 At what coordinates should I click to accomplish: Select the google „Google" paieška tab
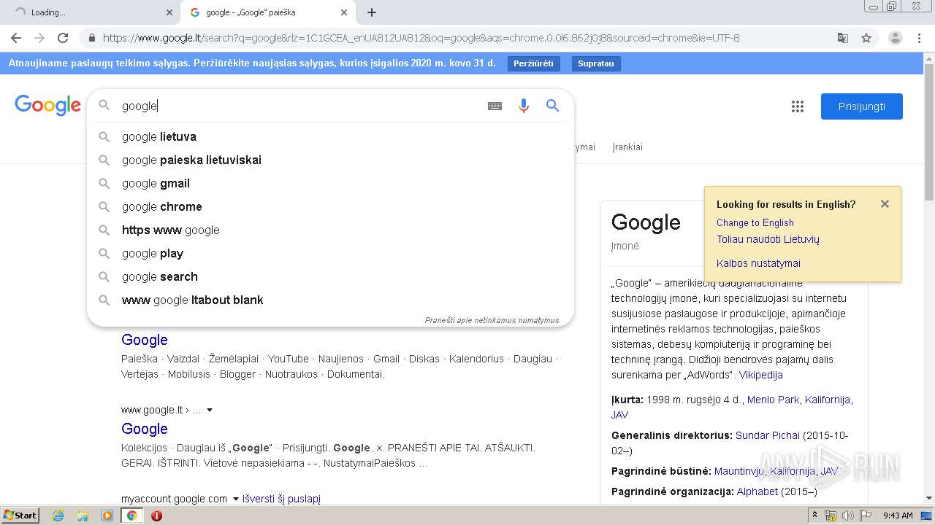tap(268, 12)
